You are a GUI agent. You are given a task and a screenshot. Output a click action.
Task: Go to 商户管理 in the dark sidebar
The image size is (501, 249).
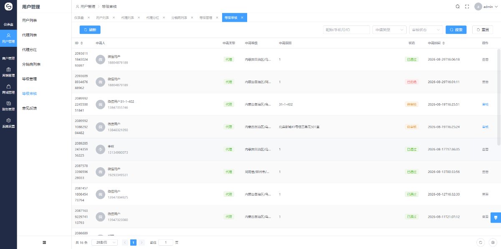tap(8, 58)
